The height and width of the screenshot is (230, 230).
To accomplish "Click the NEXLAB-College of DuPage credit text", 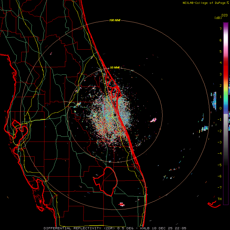I will click(x=204, y=3).
